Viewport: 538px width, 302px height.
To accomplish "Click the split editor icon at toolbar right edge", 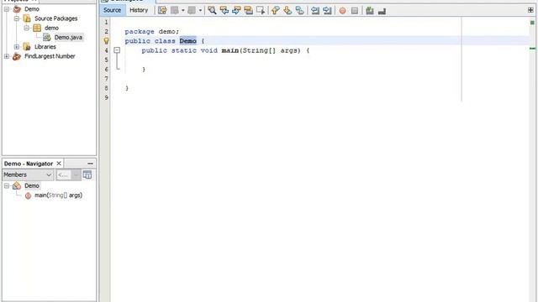I will click(x=530, y=10).
